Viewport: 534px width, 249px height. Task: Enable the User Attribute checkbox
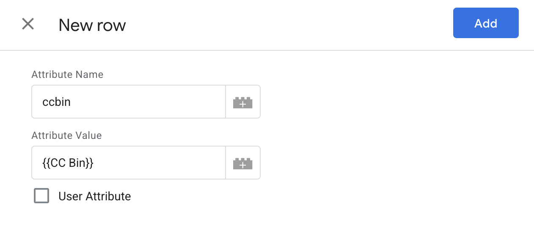click(41, 196)
